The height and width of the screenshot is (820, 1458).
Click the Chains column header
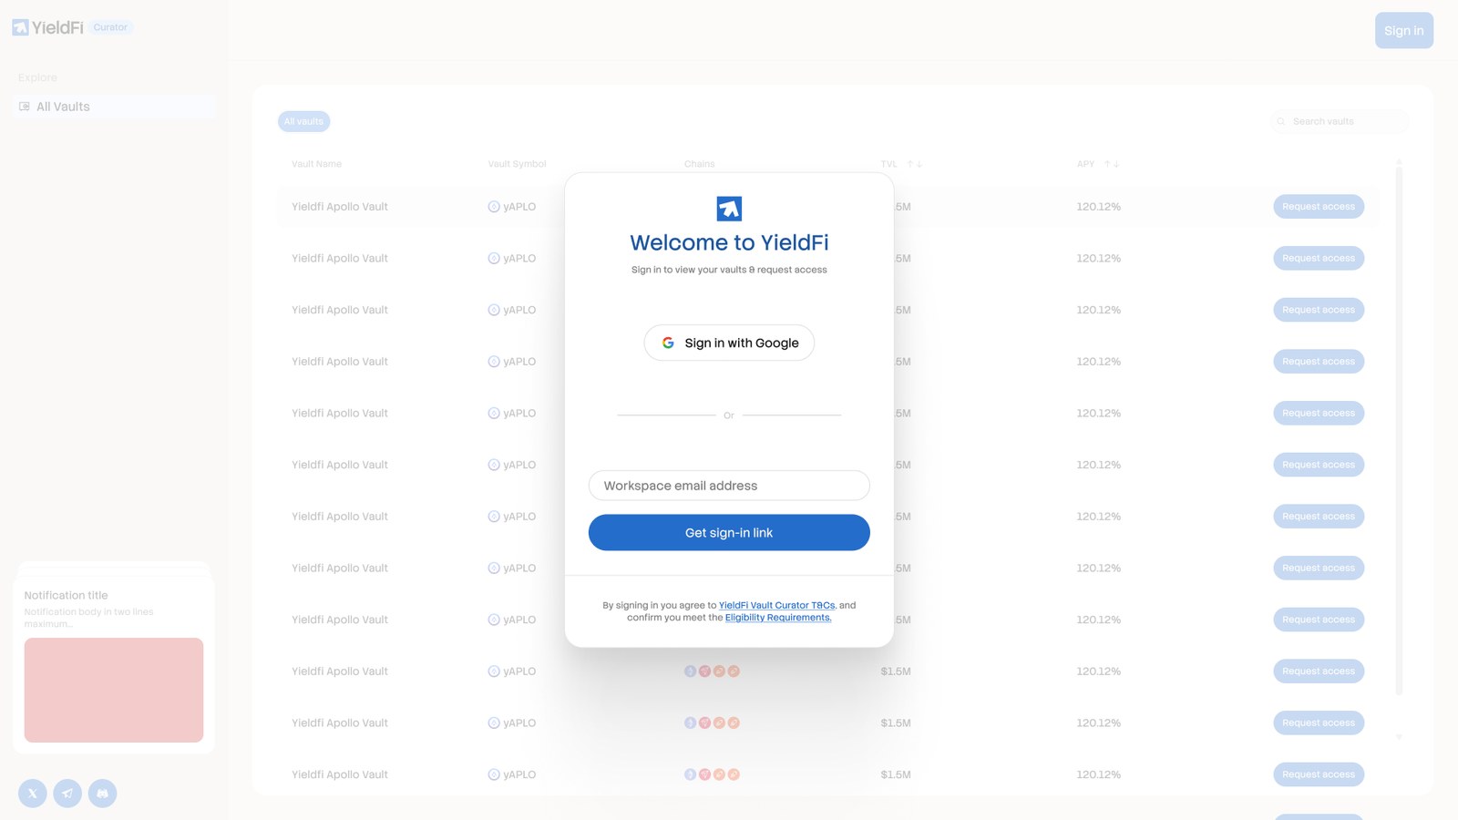pos(700,164)
